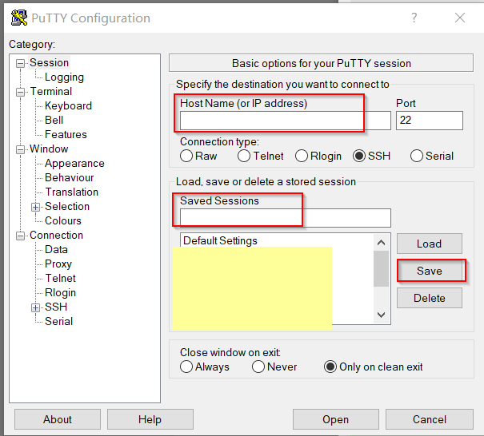Click the sessions list scrollbar thumb
This screenshot has height=436, width=484.
click(381, 268)
